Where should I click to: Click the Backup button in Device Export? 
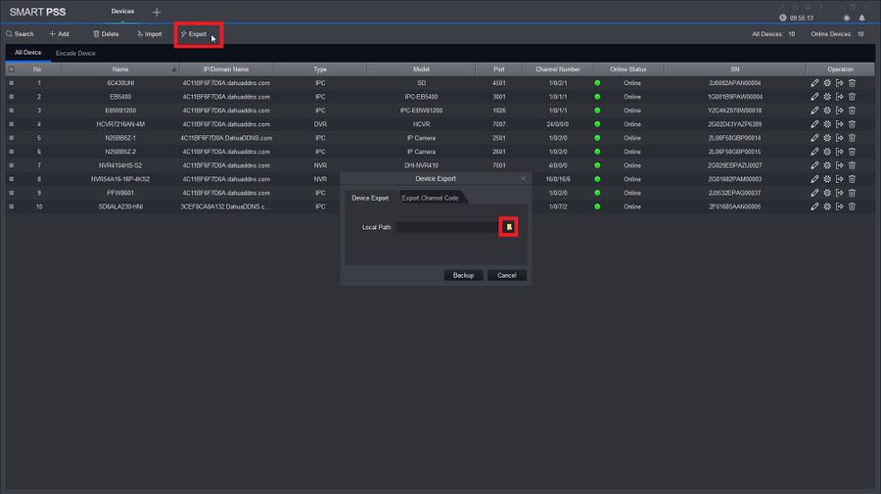[463, 275]
